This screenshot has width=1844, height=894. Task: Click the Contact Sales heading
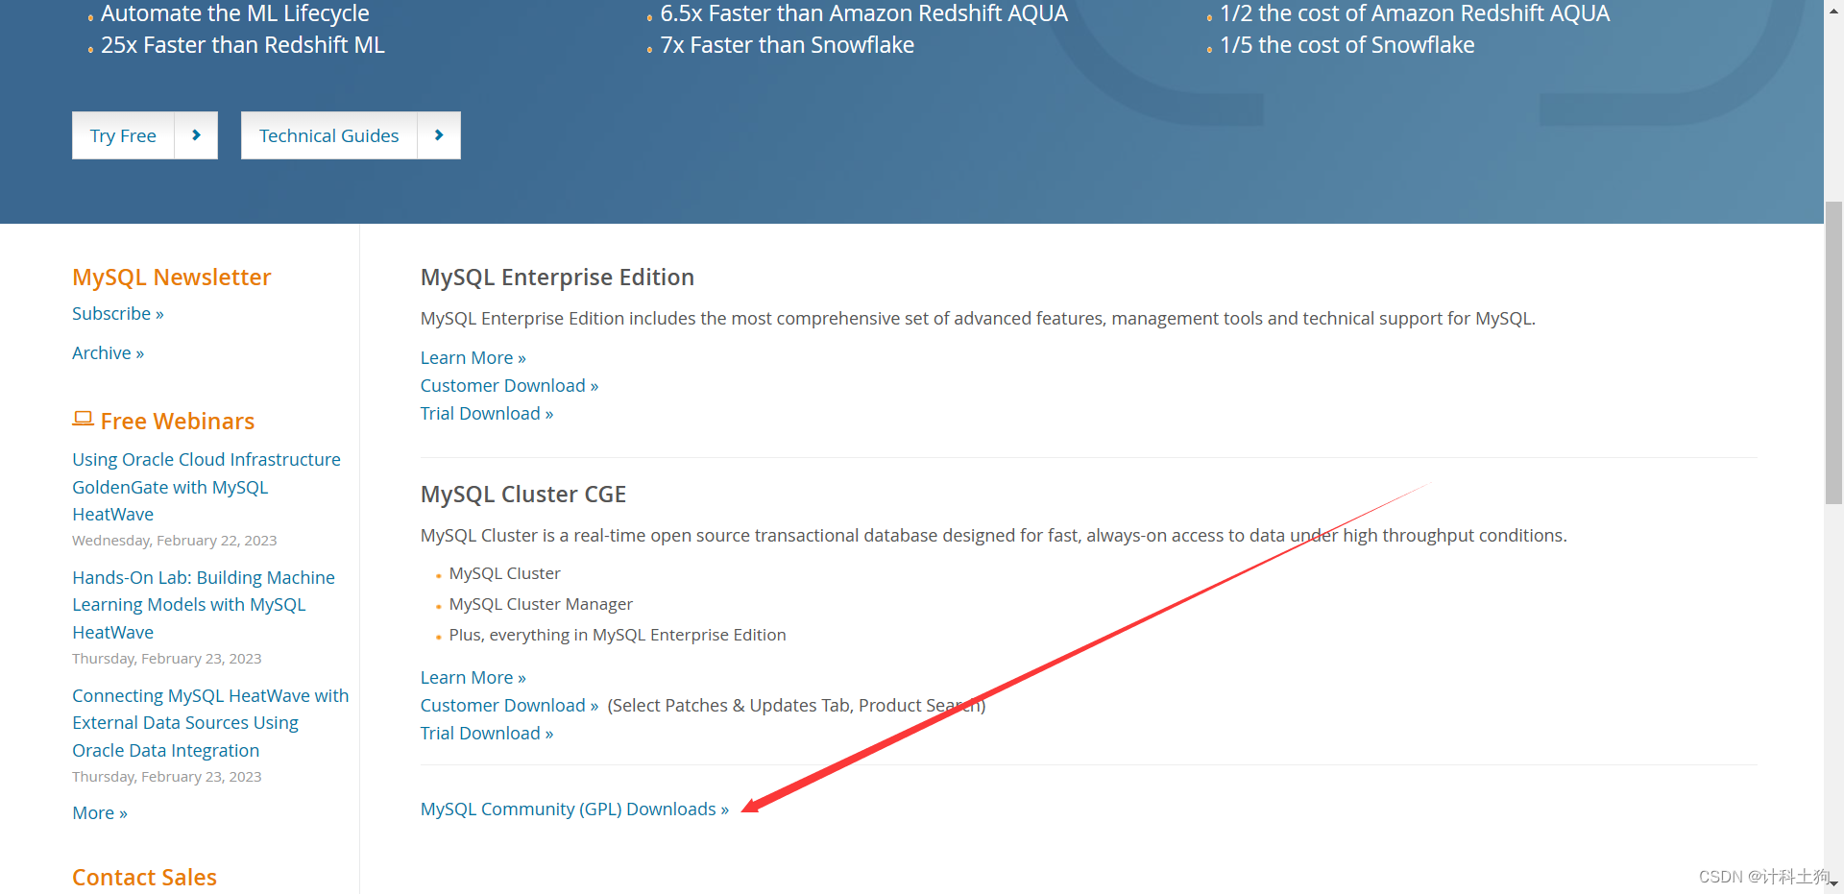(144, 878)
